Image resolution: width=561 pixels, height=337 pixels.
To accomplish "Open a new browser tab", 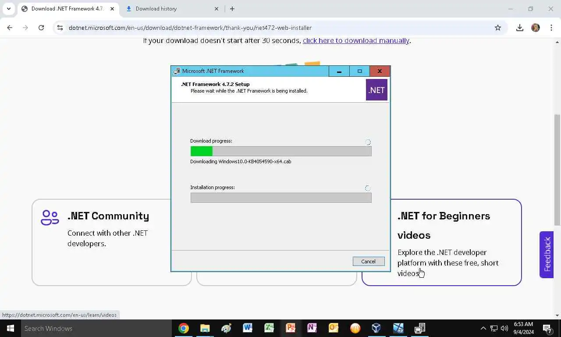I will pyautogui.click(x=232, y=9).
